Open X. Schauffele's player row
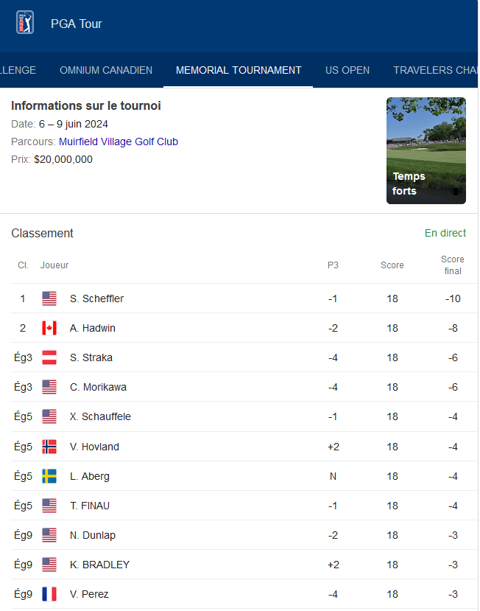Viewport: 480px width, 611px height. pos(244,416)
